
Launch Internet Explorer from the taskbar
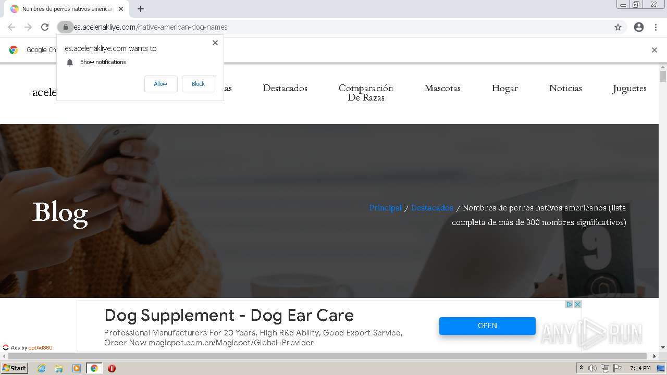coord(41,368)
